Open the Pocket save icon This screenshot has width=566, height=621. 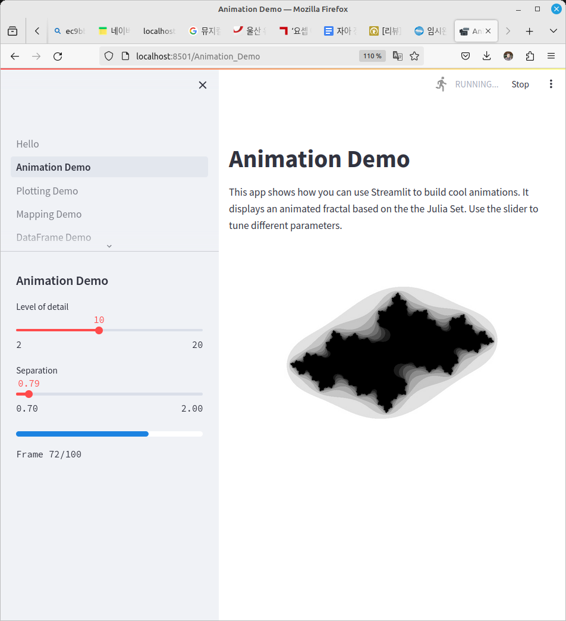click(x=466, y=57)
